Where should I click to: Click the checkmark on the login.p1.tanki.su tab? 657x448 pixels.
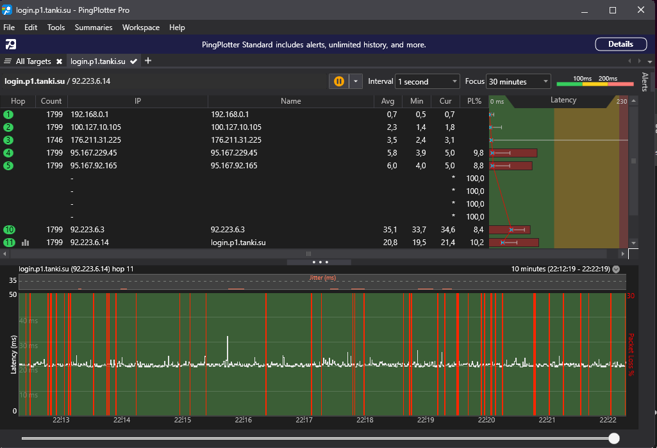(133, 61)
